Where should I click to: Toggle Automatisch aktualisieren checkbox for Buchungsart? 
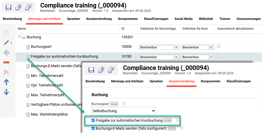point(219,46)
